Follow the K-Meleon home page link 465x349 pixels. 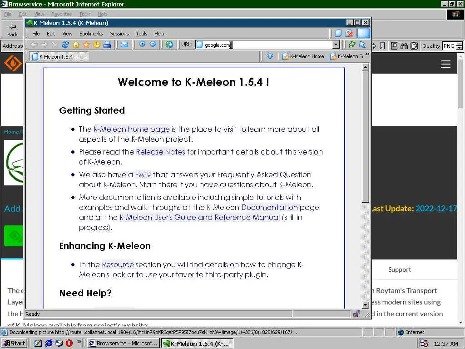132,130
